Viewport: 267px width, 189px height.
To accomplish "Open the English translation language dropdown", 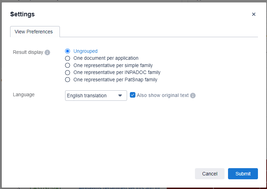I will coord(91,96).
